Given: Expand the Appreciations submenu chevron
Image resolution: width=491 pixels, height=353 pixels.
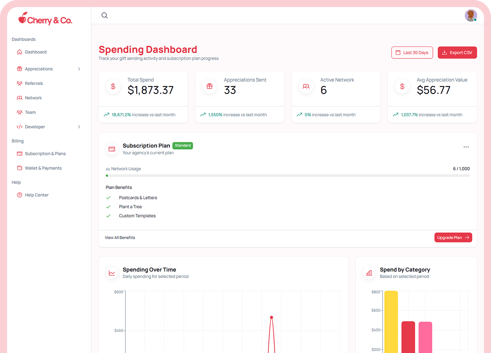Looking at the screenshot, I should pos(79,69).
